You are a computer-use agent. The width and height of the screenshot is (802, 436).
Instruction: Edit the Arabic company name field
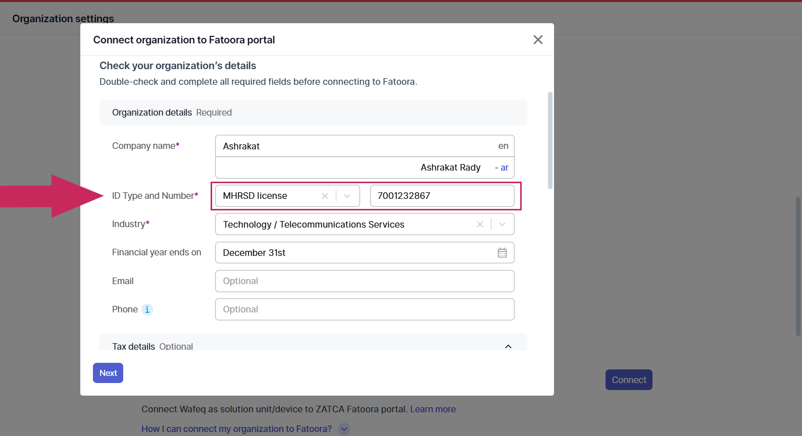pyautogui.click(x=365, y=168)
